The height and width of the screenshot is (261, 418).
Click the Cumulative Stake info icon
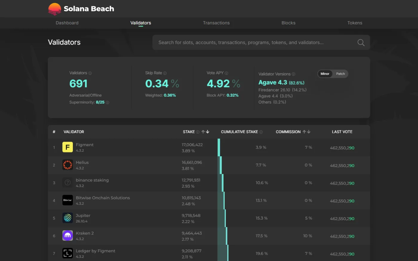point(261,132)
